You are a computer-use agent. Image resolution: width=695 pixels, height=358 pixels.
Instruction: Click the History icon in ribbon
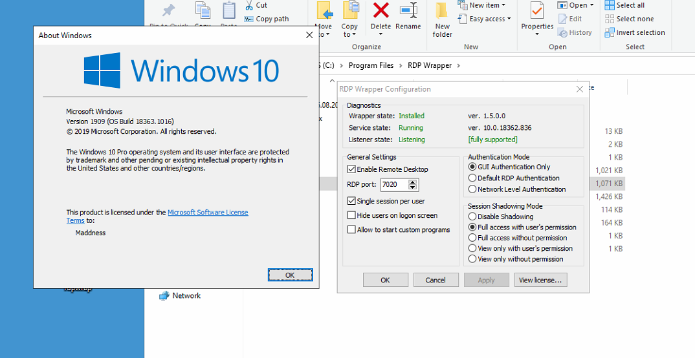coord(562,32)
